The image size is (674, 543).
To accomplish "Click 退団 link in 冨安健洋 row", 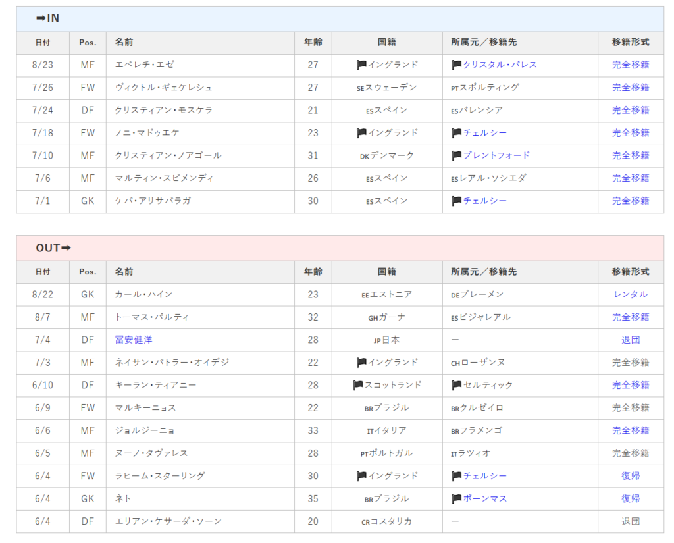I will pos(630,340).
